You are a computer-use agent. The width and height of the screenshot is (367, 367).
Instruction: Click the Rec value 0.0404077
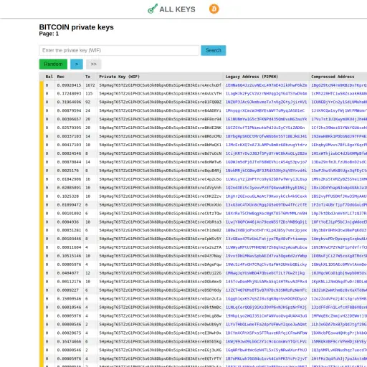coord(68,273)
